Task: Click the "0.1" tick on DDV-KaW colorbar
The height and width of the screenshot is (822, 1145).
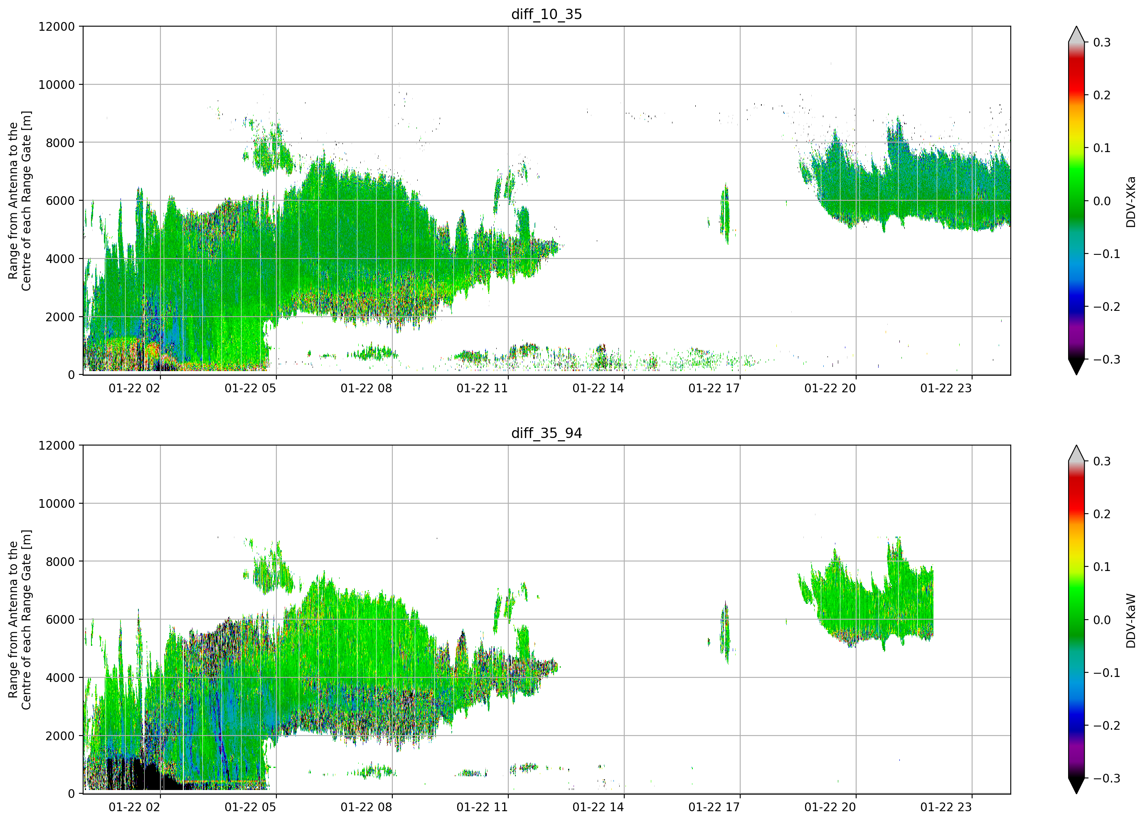Action: pos(1102,567)
